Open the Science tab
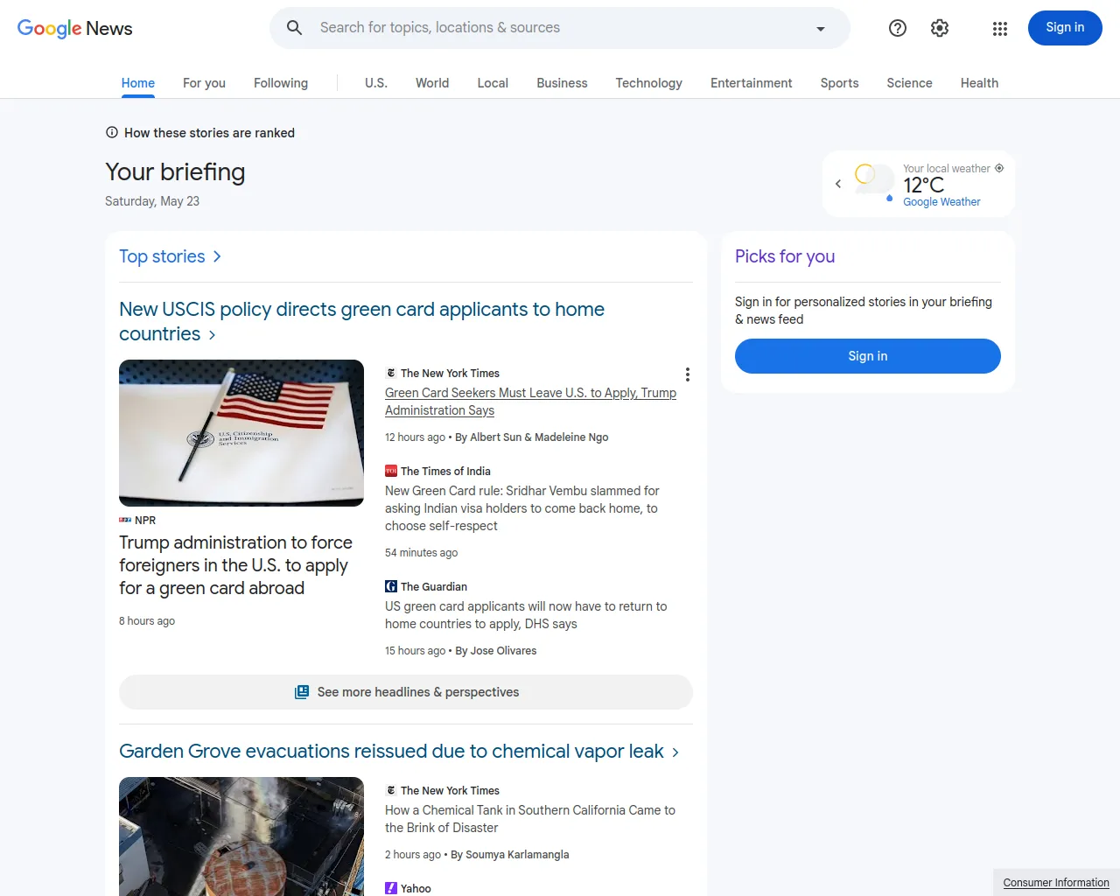This screenshot has width=1120, height=896. pos(909,83)
